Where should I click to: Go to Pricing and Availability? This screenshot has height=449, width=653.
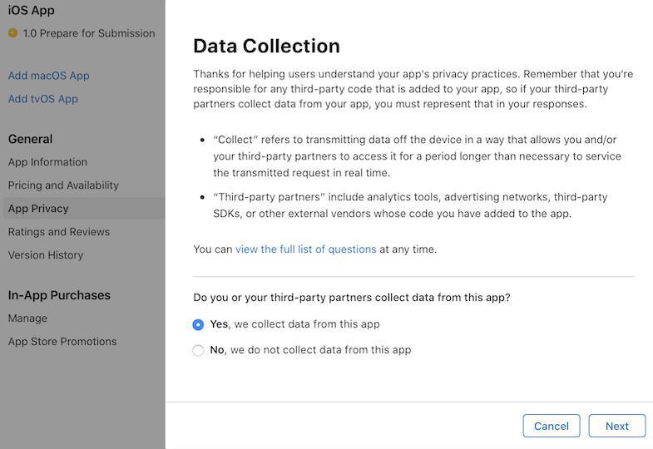pos(63,185)
